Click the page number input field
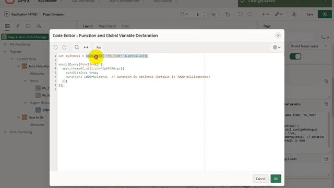 click(198, 14)
